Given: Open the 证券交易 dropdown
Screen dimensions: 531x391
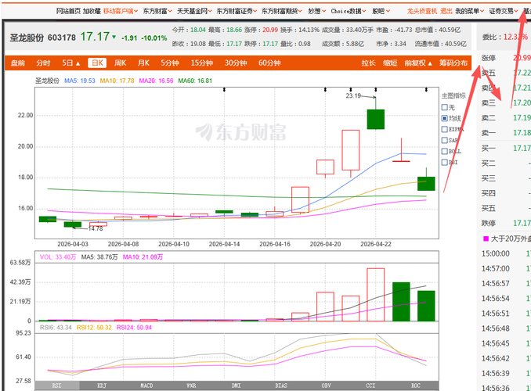Looking at the screenshot, I should click(x=504, y=11).
